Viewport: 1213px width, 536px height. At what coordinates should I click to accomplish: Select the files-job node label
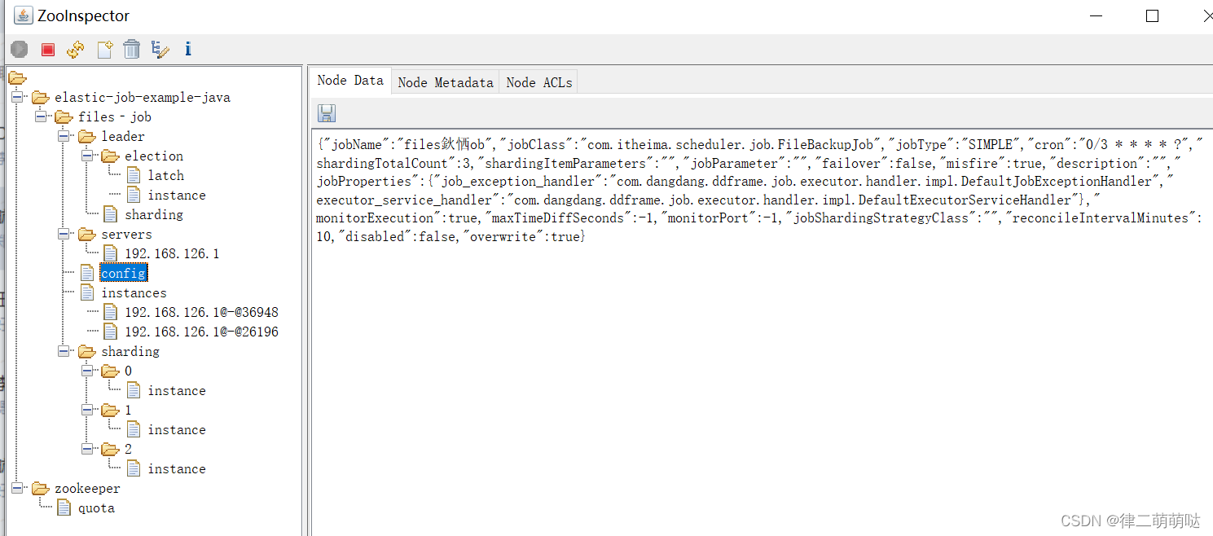115,117
